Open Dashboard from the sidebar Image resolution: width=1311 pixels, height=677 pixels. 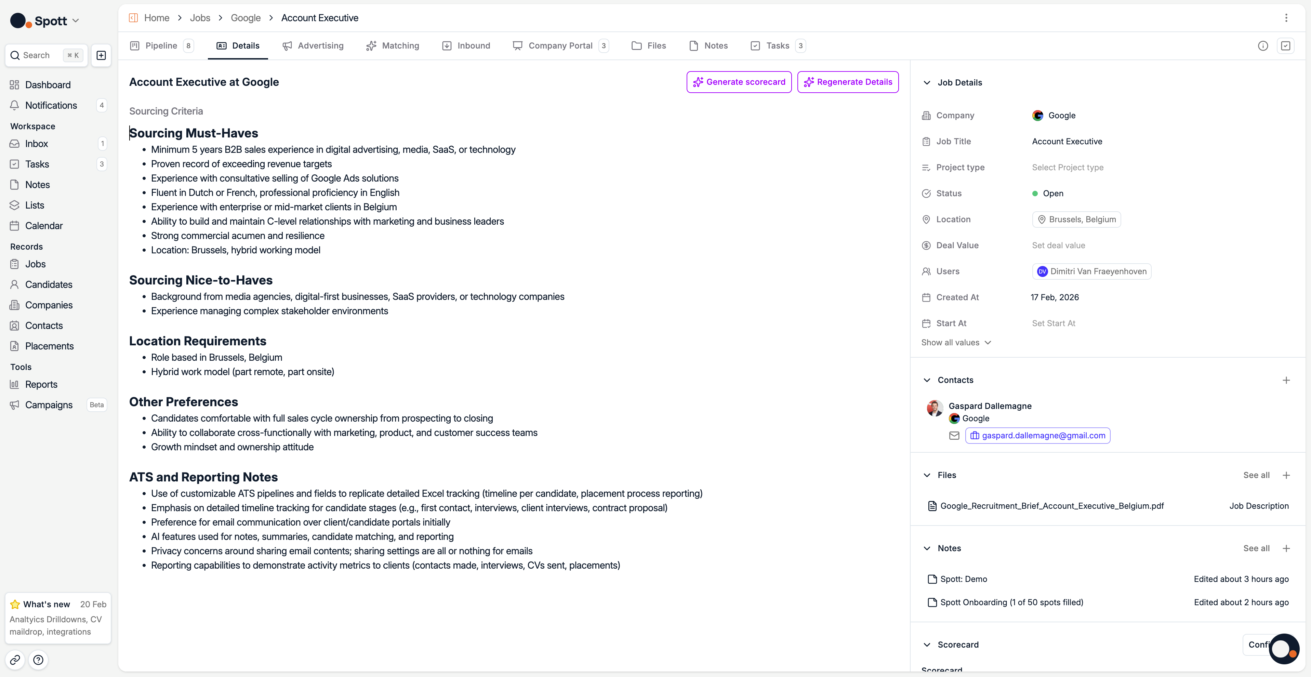click(48, 85)
